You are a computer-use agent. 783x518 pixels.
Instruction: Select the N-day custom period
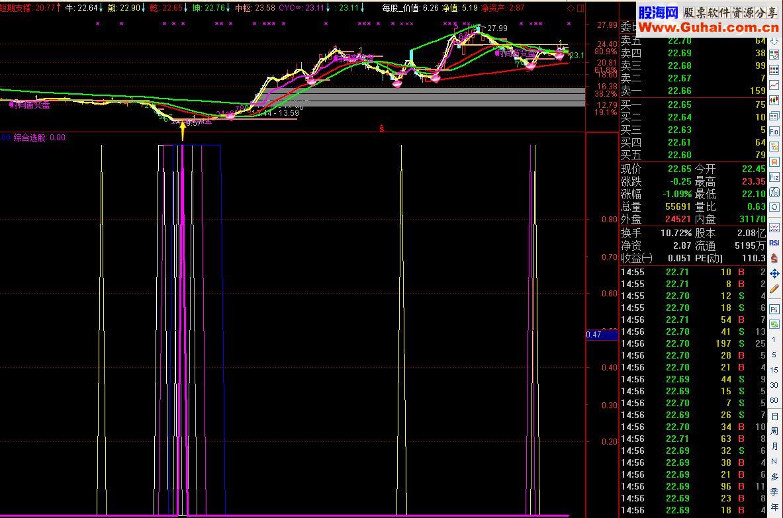point(774,461)
